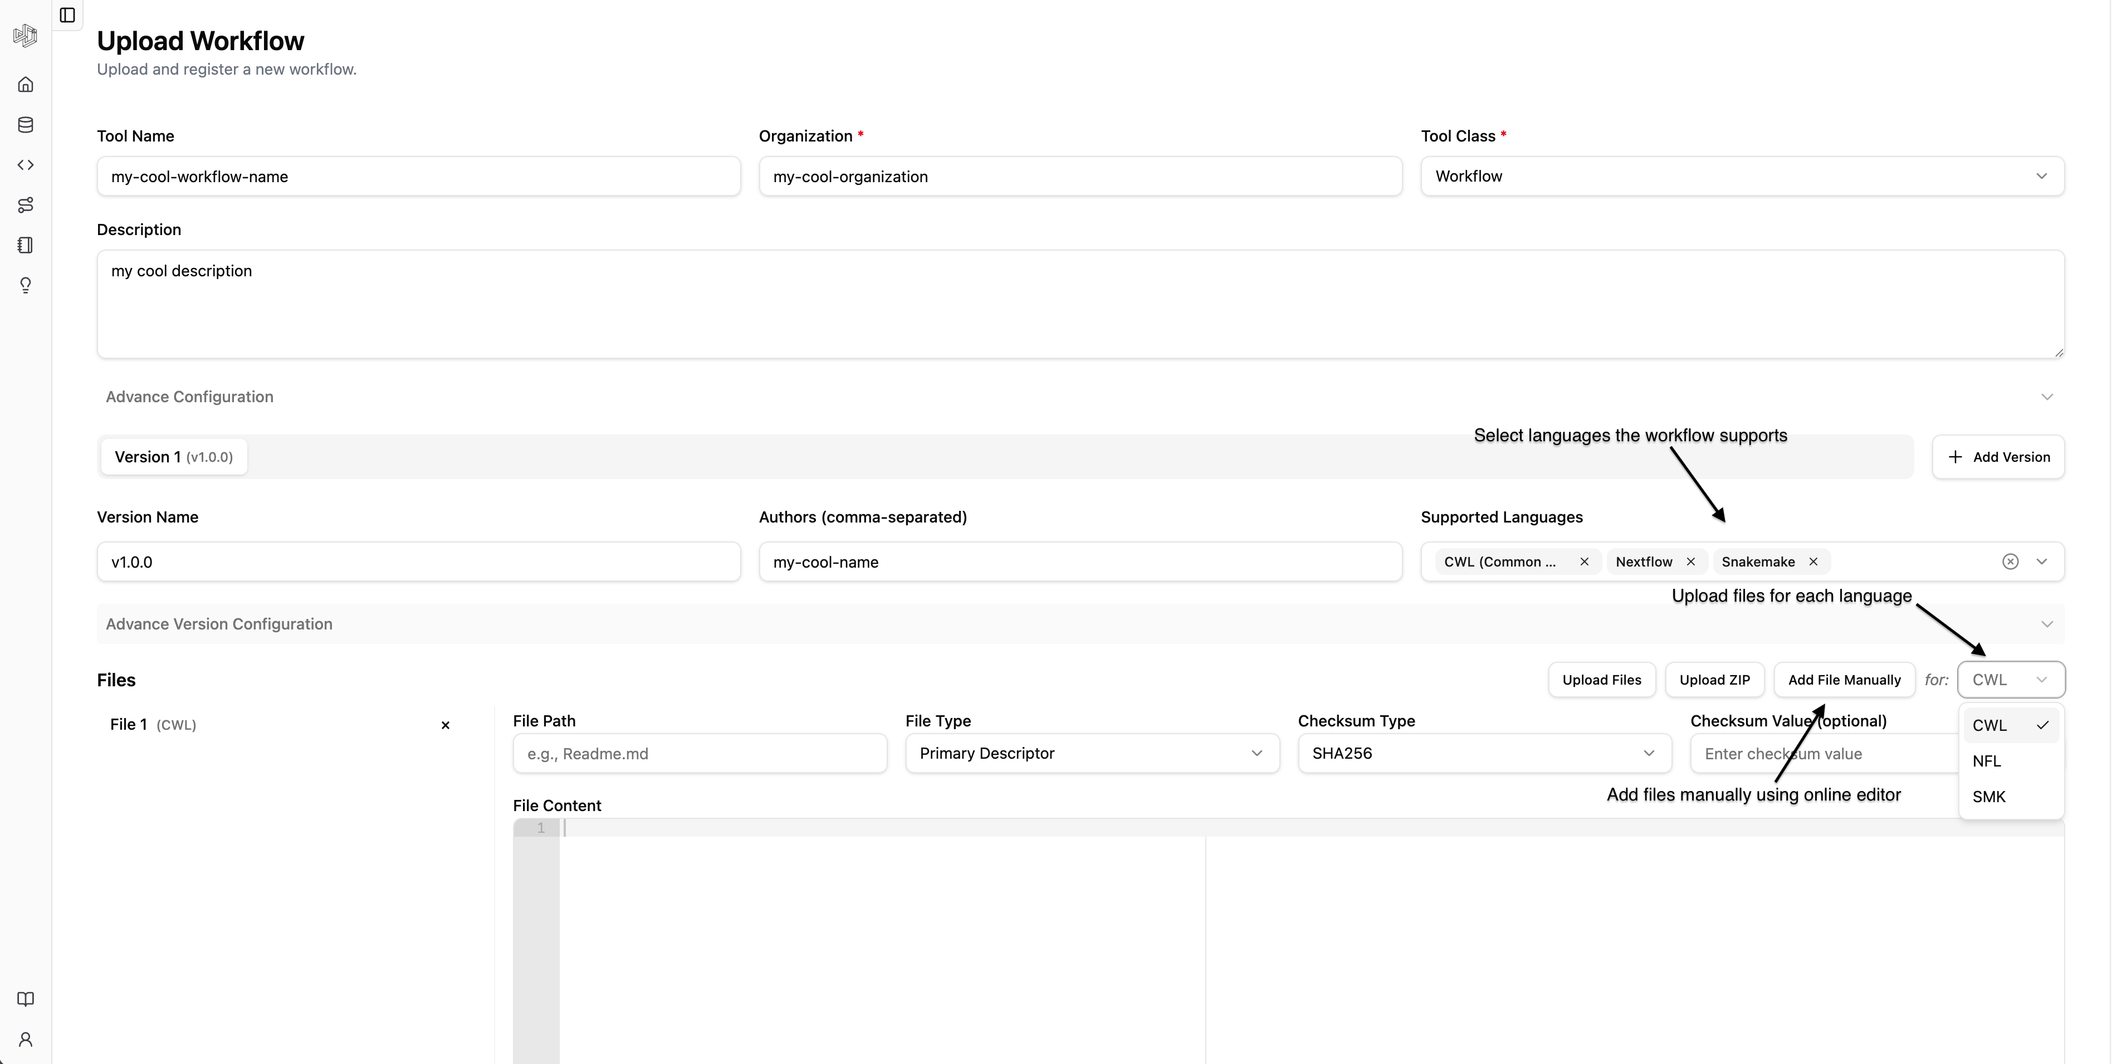
Task: Click the database icon in sidebar
Action: (26, 125)
